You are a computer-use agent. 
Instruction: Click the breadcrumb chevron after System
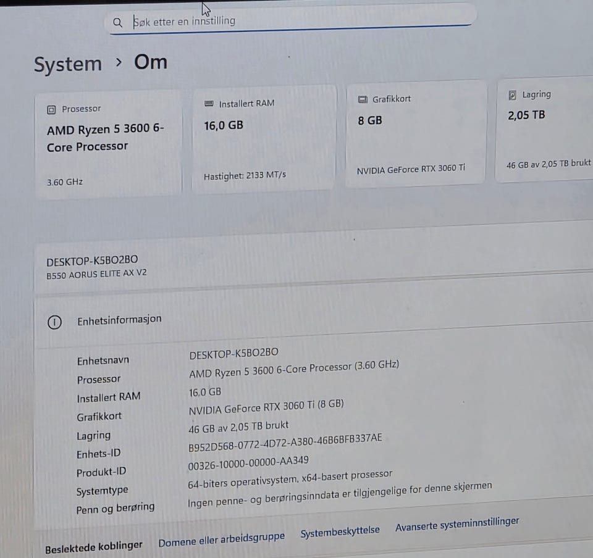point(119,62)
